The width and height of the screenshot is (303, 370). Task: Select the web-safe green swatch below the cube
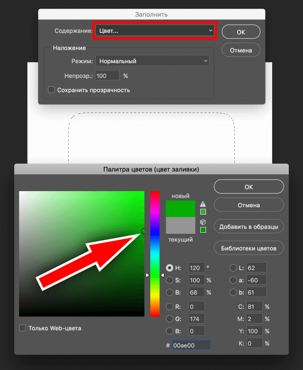click(203, 230)
